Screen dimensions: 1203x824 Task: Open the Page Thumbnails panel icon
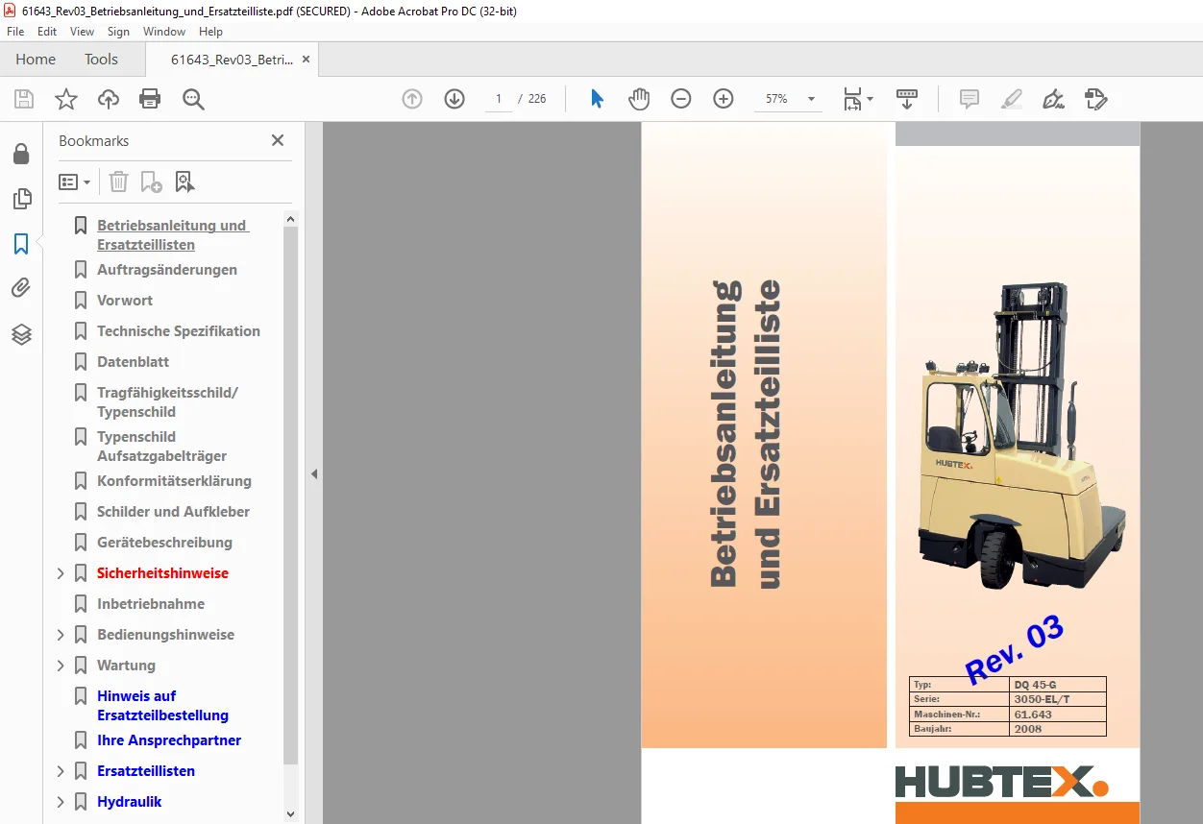click(21, 199)
